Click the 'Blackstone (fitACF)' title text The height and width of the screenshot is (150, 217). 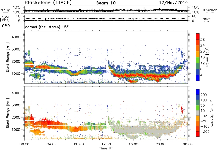point(48,2)
